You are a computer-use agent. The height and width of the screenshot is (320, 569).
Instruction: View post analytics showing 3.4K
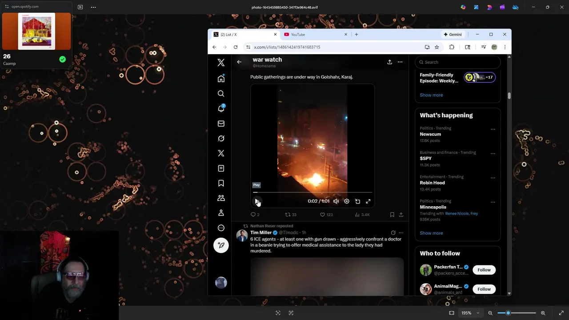[362, 215]
